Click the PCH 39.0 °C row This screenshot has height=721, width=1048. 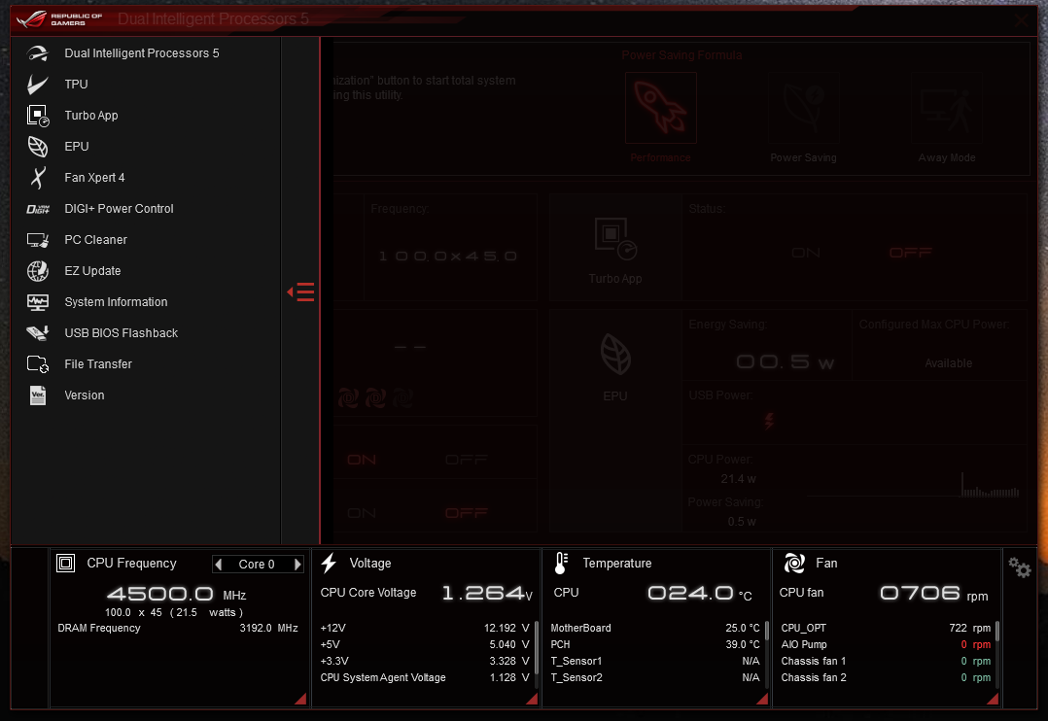(655, 645)
